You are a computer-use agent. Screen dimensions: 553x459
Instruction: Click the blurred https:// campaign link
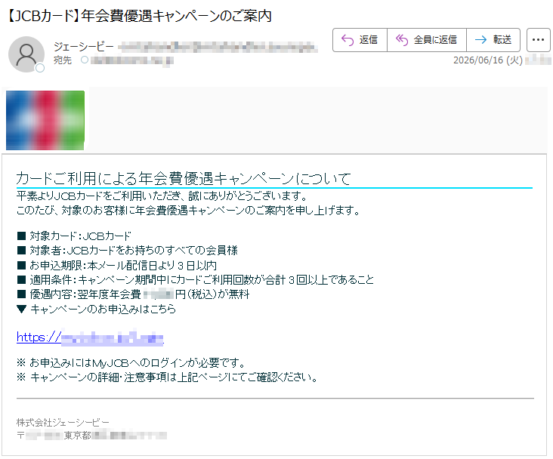coord(91,337)
